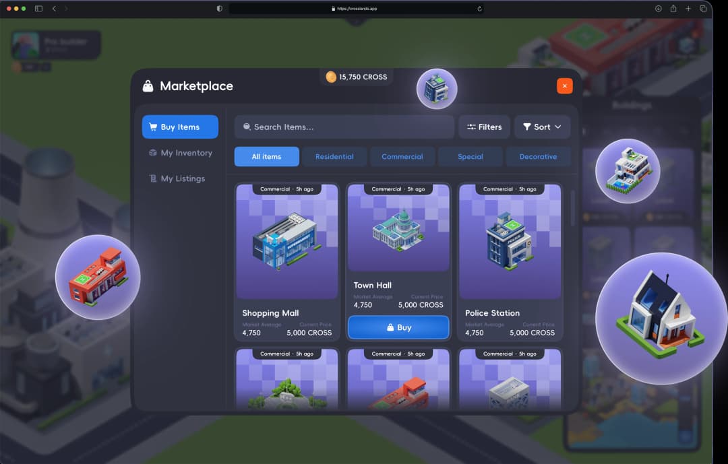The width and height of the screenshot is (728, 464).
Task: Click the Police Station title text
Action: [x=492, y=313]
